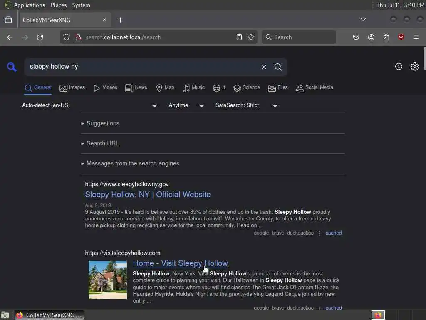Open the Applications menu
This screenshot has width=426, height=320.
[x=30, y=5]
